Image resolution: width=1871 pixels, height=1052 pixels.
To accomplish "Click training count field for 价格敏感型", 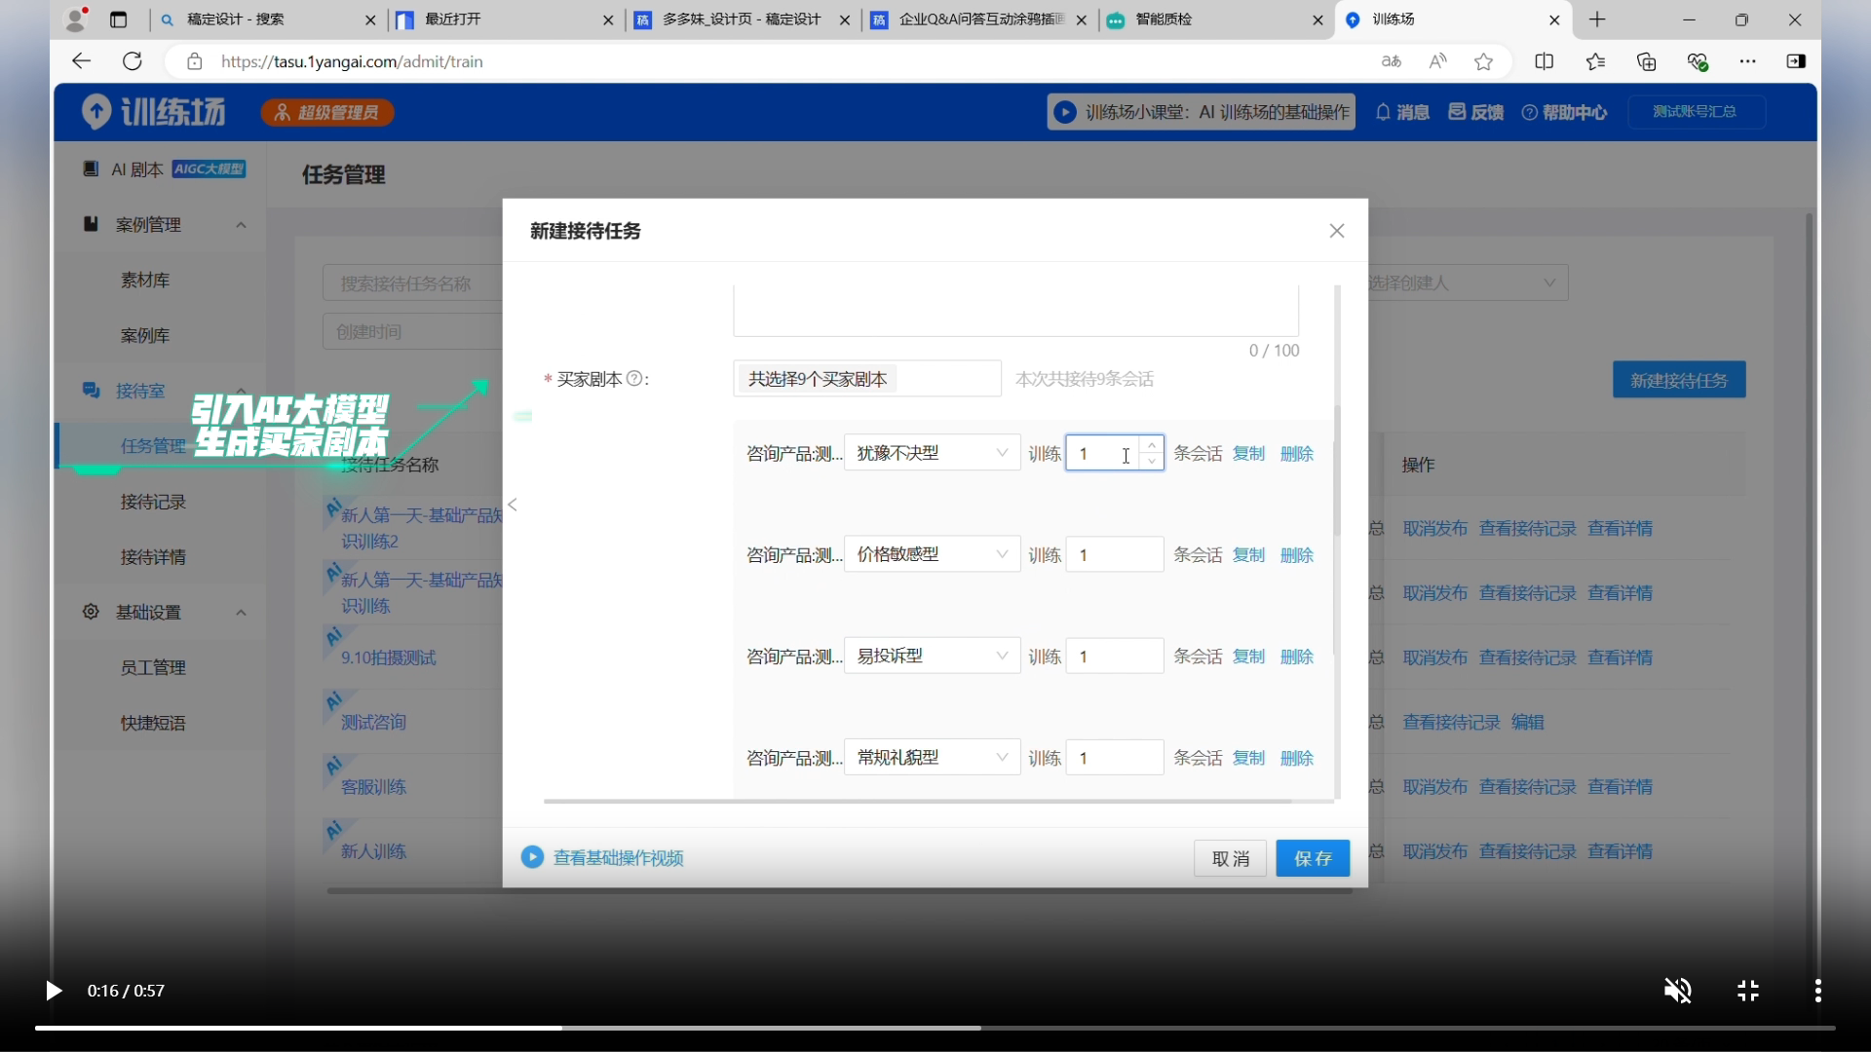I will (x=1115, y=554).
